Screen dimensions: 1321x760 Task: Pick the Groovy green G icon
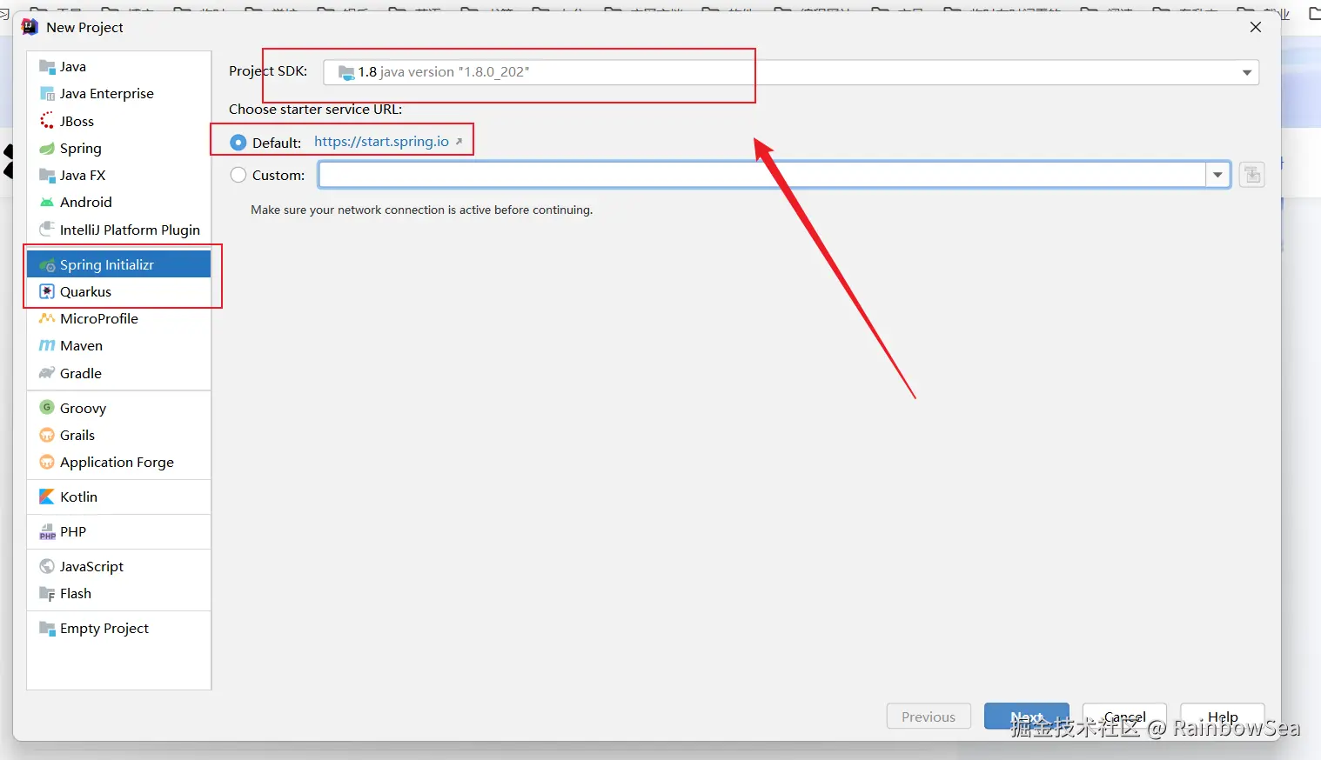click(47, 408)
